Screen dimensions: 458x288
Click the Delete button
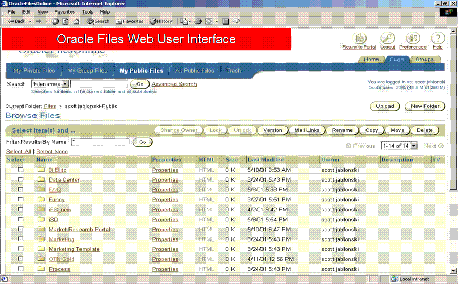pyautogui.click(x=425, y=130)
